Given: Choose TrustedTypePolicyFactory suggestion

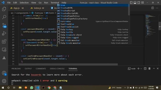Looking at the screenshot, I should click(93, 19).
